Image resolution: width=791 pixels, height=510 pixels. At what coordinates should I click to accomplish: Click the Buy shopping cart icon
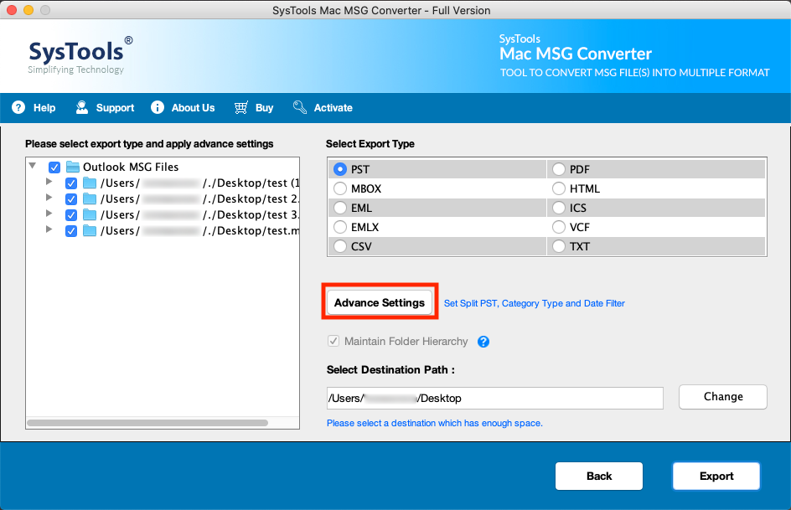[241, 107]
